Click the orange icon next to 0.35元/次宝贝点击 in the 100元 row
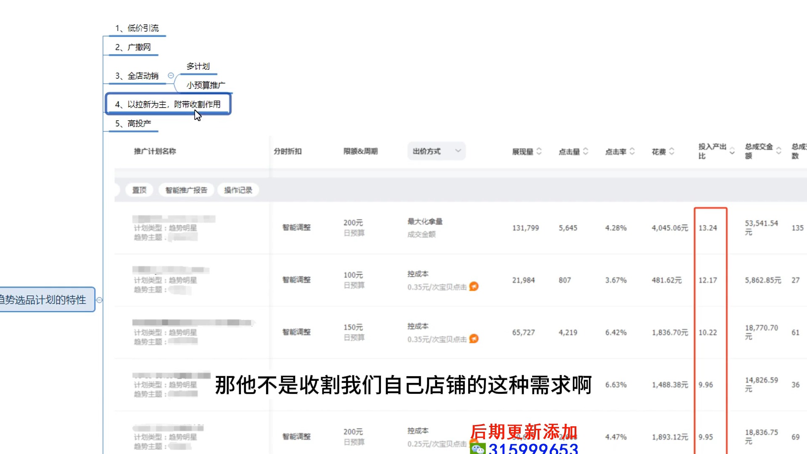This screenshot has width=807, height=454. pyautogui.click(x=474, y=286)
